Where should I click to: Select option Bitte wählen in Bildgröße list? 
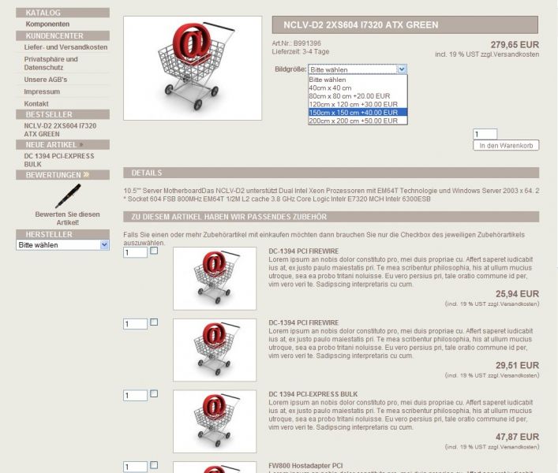[358, 80]
